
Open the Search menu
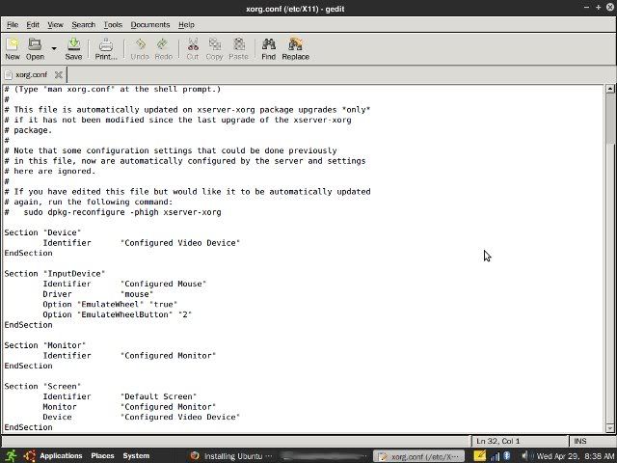pyautogui.click(x=83, y=24)
